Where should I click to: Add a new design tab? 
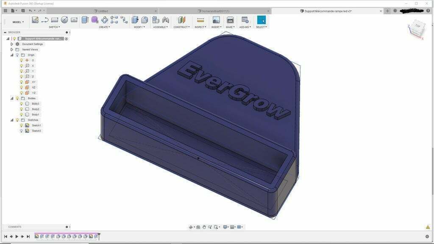[387, 11]
